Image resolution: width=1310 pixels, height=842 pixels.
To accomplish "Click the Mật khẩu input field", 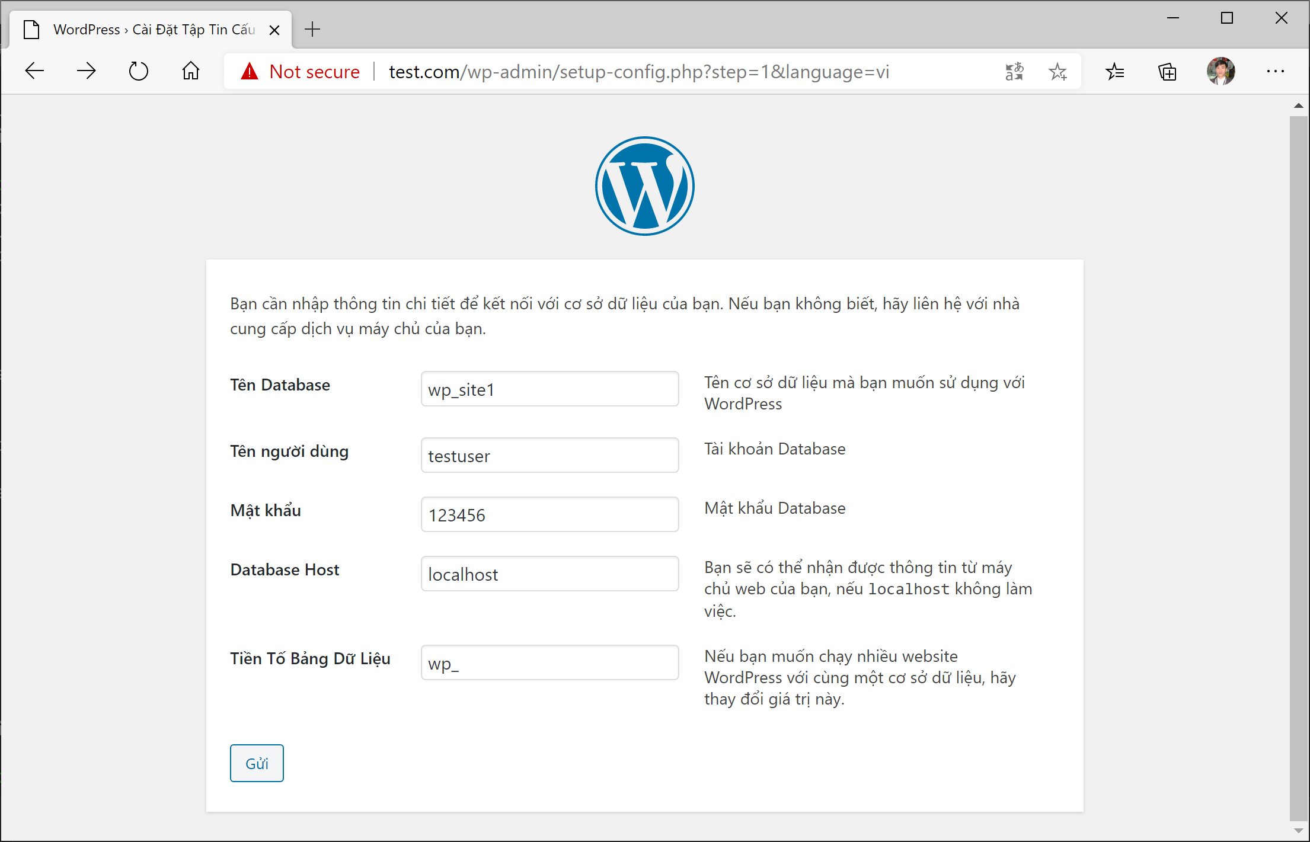I will click(549, 515).
